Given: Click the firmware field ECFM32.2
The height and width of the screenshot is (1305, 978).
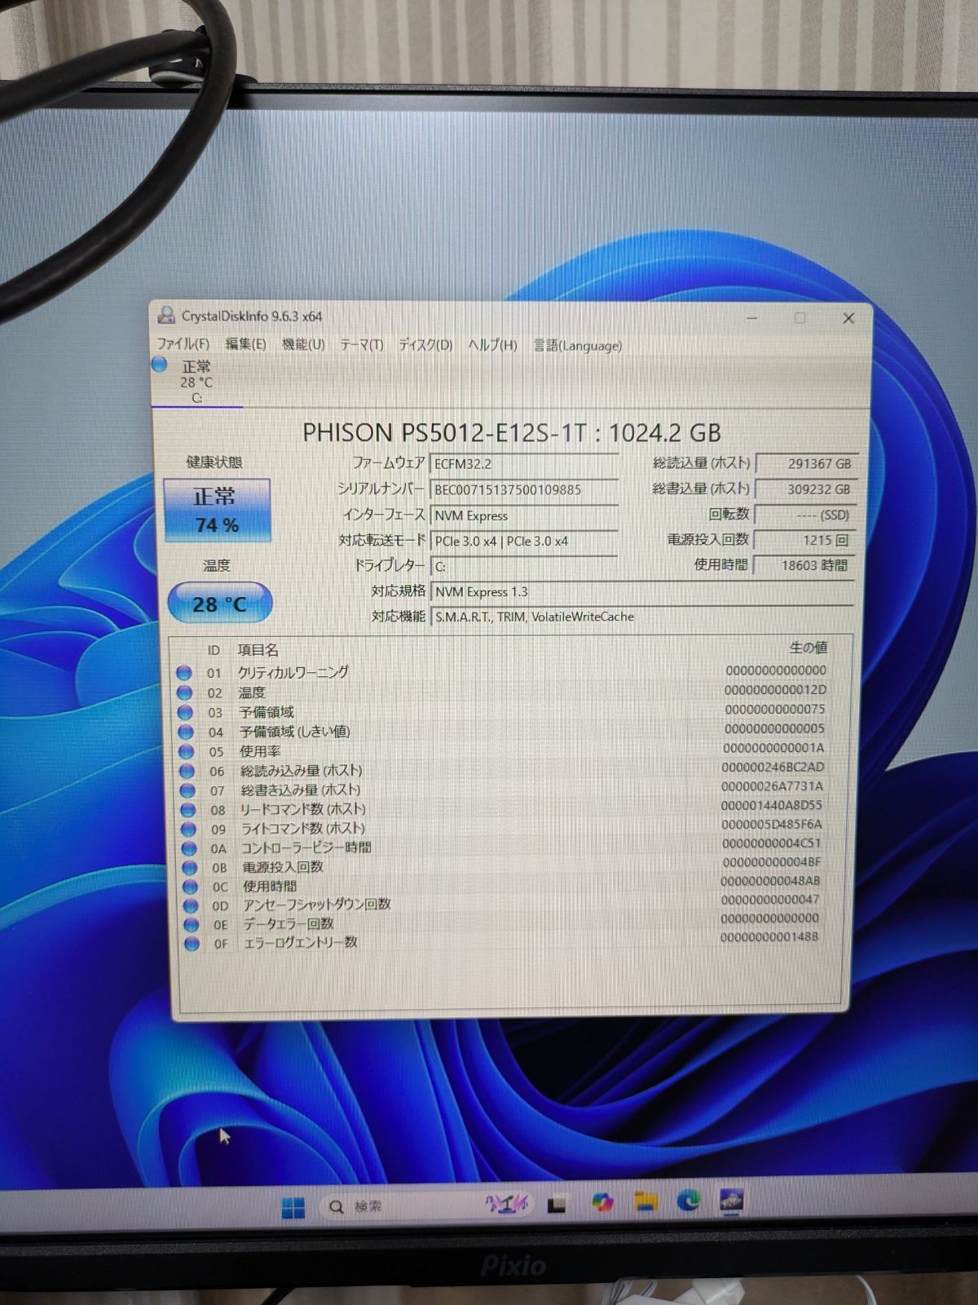Looking at the screenshot, I should point(525,464).
